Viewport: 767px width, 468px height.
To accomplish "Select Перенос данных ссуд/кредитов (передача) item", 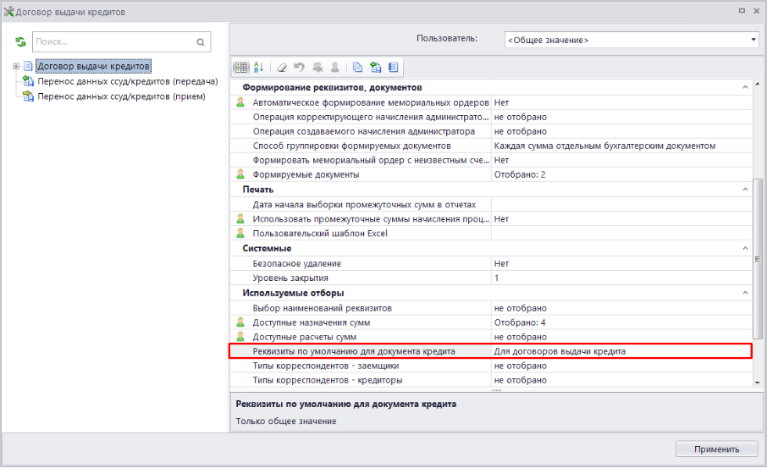I will pyautogui.click(x=127, y=81).
